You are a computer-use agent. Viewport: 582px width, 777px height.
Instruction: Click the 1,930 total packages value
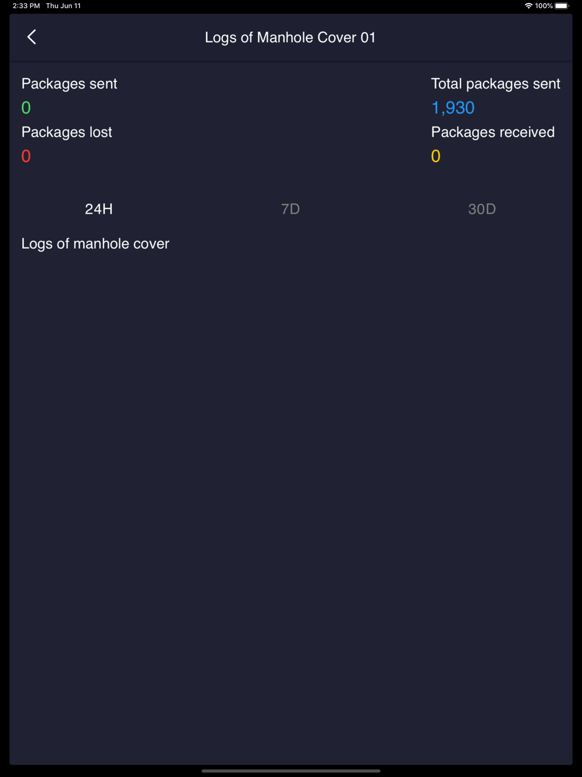(453, 108)
